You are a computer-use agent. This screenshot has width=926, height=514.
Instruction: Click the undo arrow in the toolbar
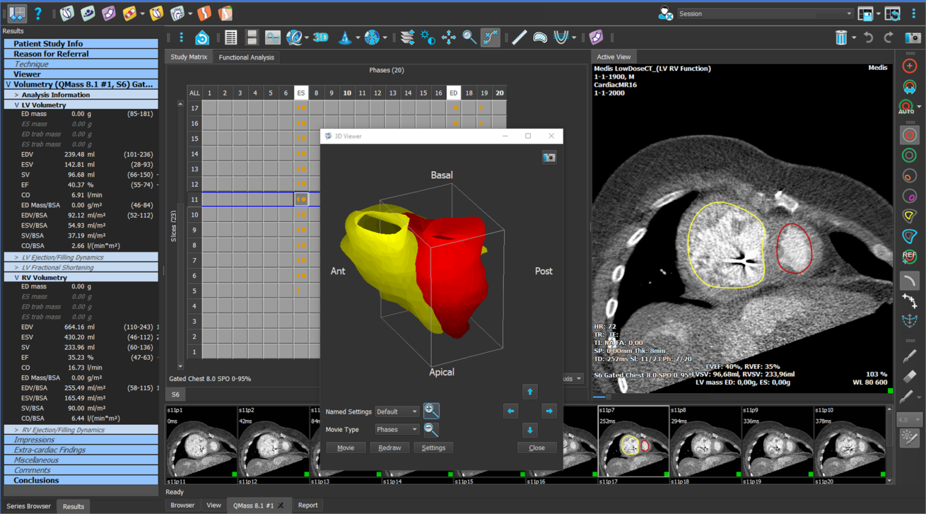click(x=868, y=37)
